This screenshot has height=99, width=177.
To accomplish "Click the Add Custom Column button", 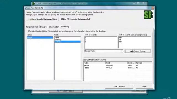I will (138, 51).
